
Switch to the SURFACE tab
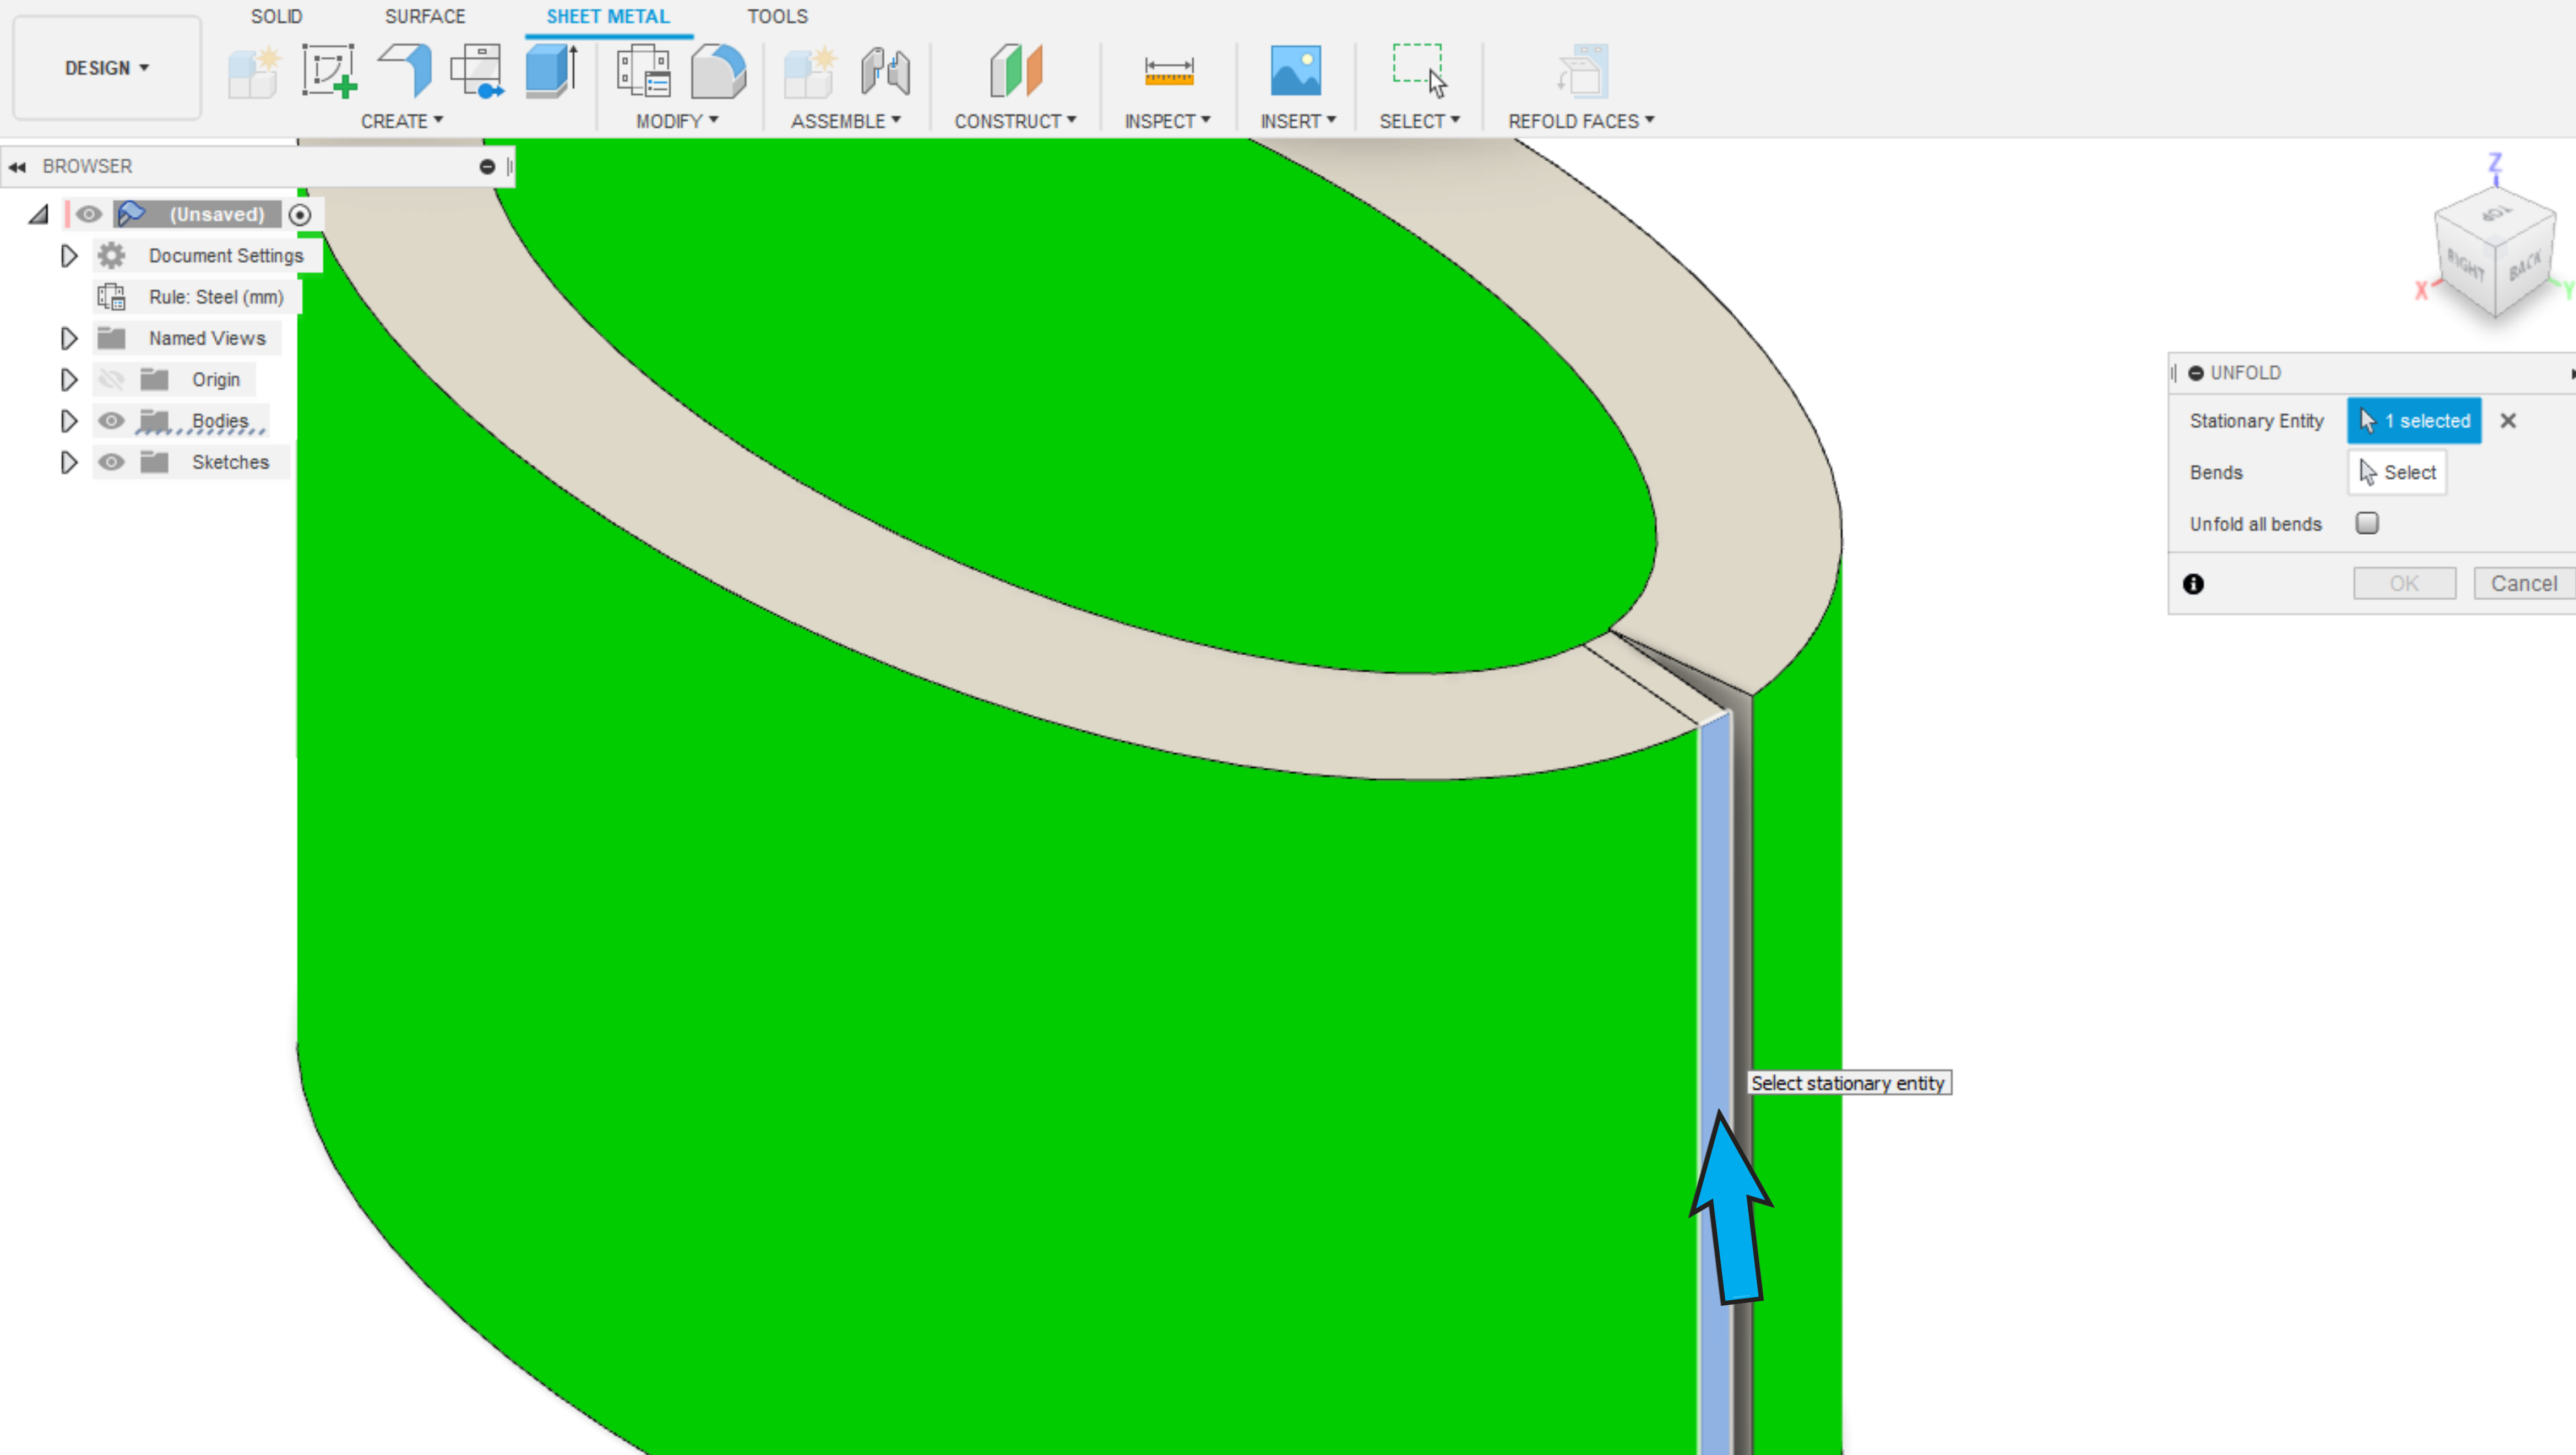[x=425, y=16]
